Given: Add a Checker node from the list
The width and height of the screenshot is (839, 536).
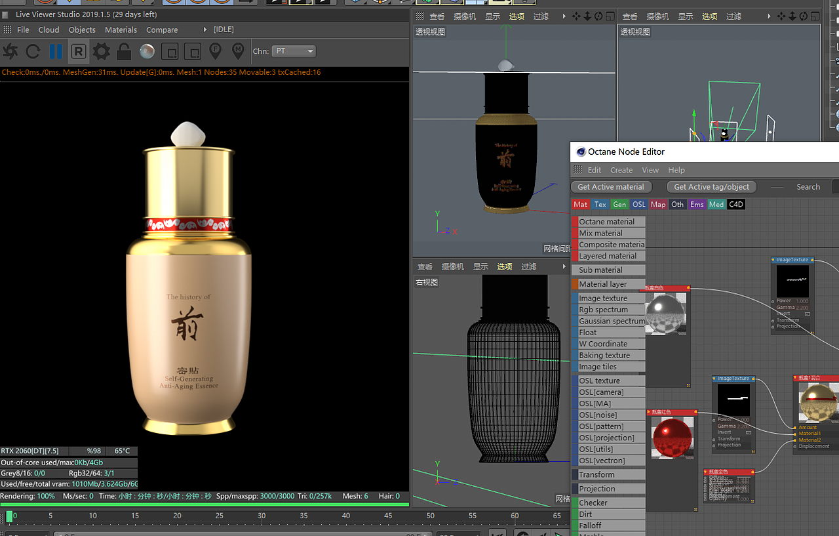Looking at the screenshot, I should pyautogui.click(x=608, y=503).
